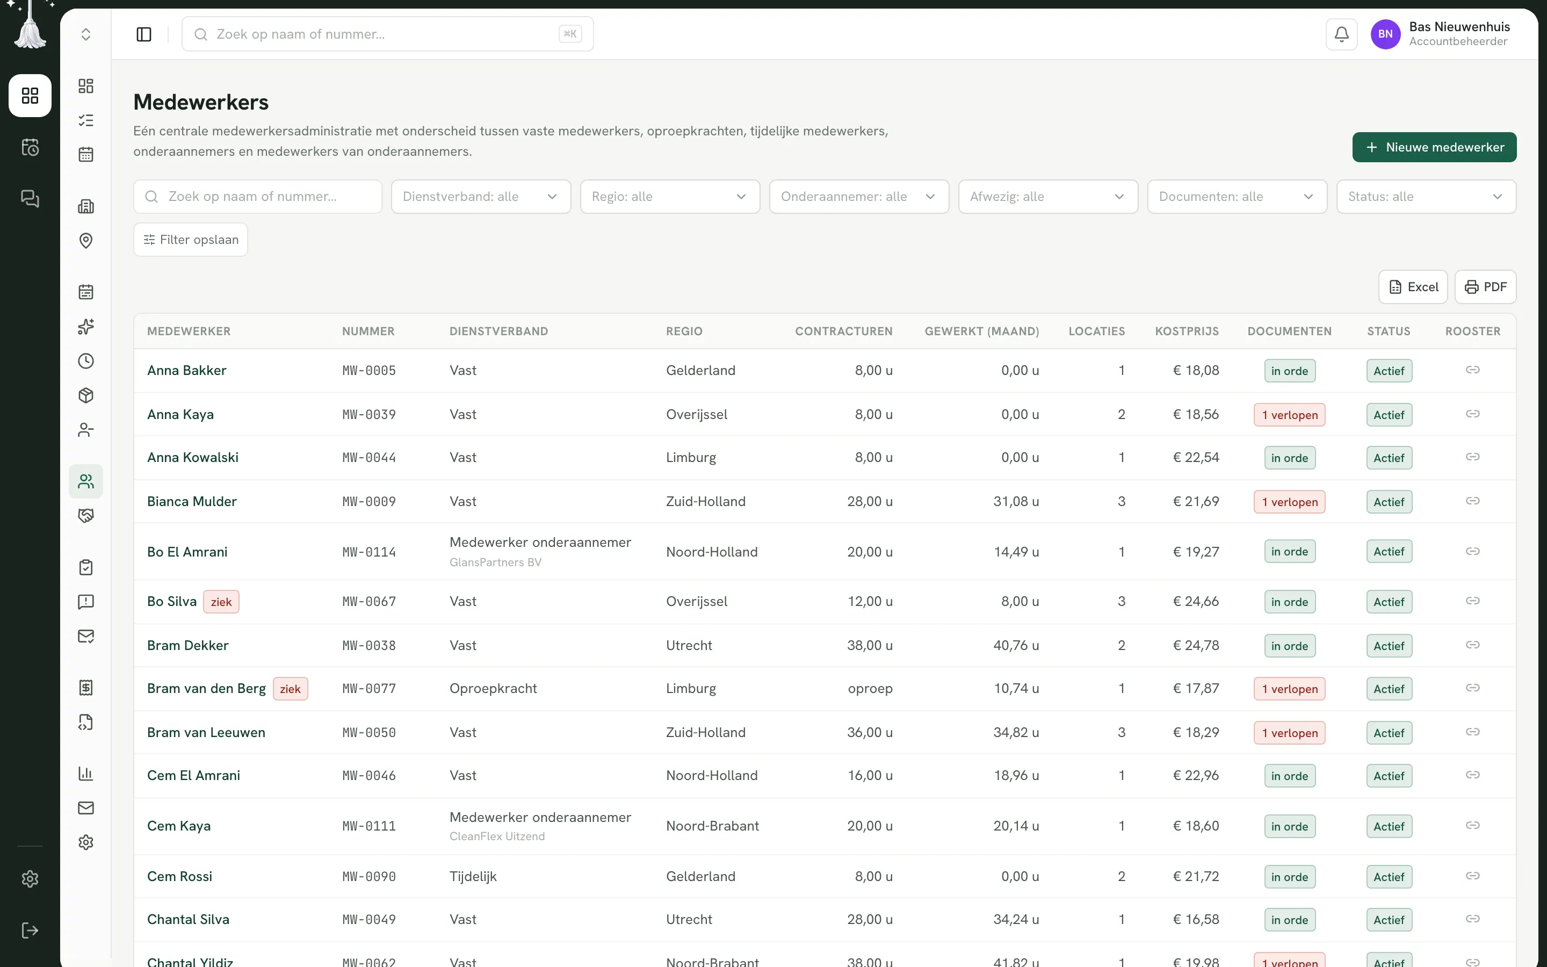Open the checklist tasks sidebar icon
1547x967 pixels.
click(x=85, y=120)
